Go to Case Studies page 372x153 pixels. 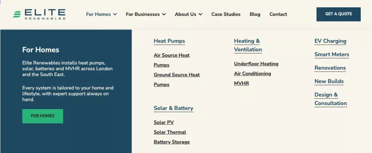pyautogui.click(x=226, y=14)
